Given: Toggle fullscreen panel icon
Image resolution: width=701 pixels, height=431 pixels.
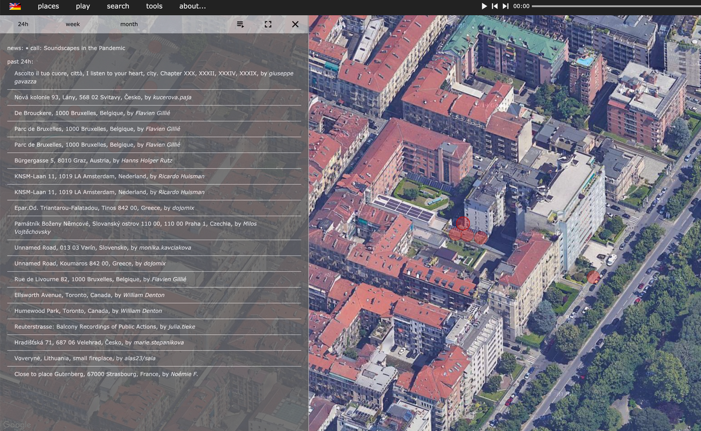Looking at the screenshot, I should (268, 24).
